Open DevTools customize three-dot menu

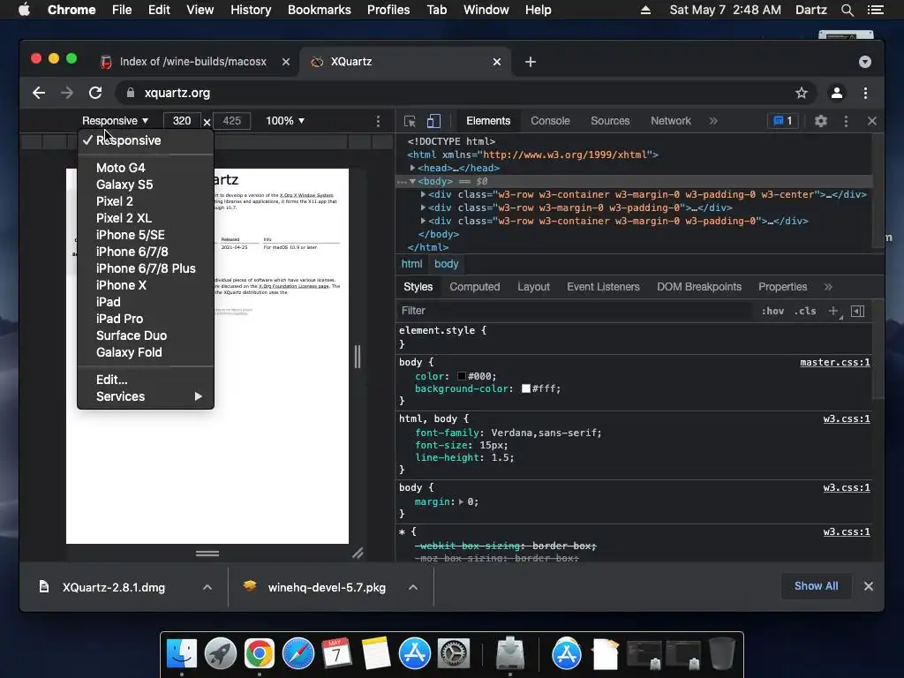pyautogui.click(x=846, y=121)
